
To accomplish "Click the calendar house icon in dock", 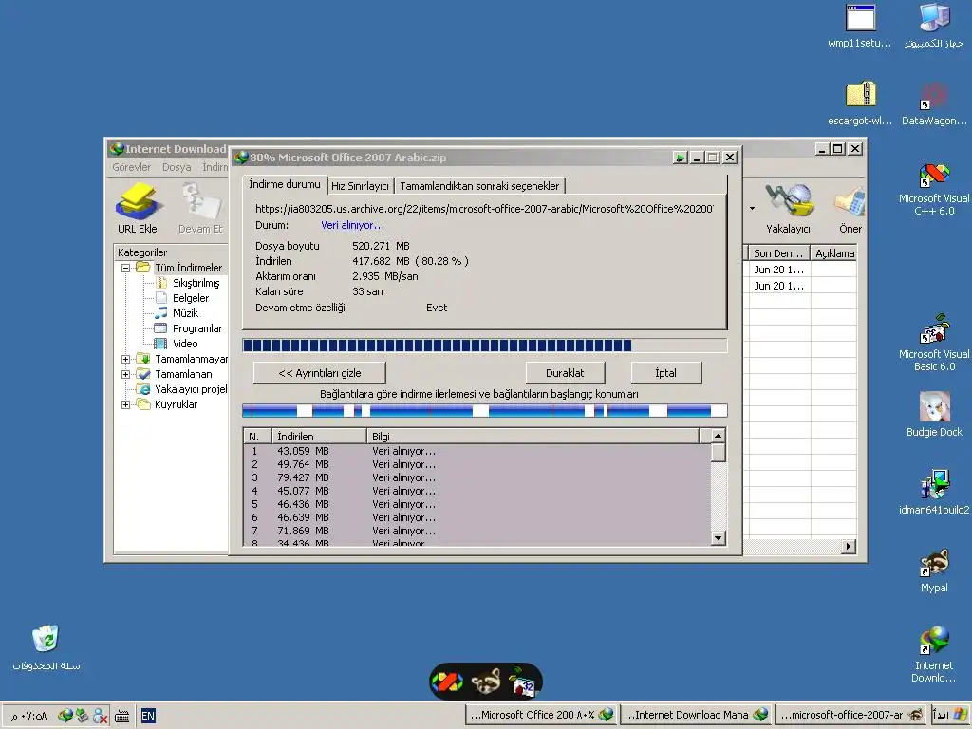I will 523,681.
